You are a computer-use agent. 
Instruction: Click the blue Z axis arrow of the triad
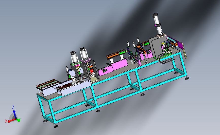pos(14,114)
